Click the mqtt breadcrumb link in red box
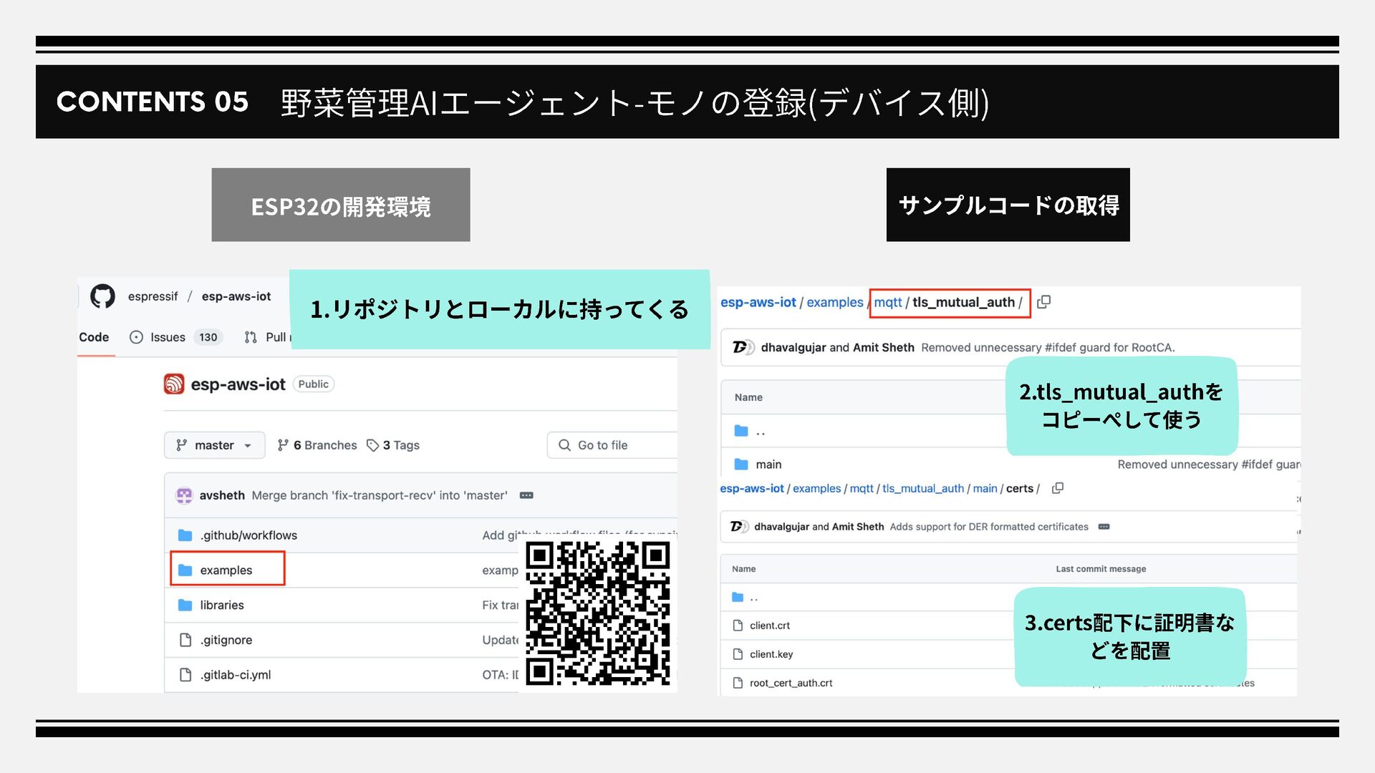This screenshot has width=1375, height=773. pyautogui.click(x=888, y=302)
